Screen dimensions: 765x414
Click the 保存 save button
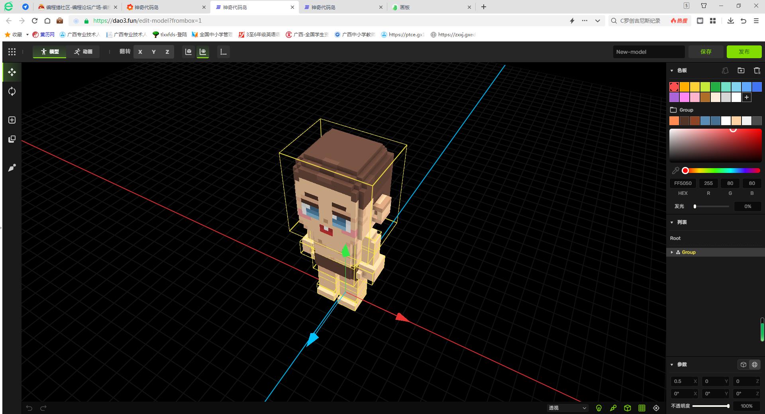tap(706, 52)
